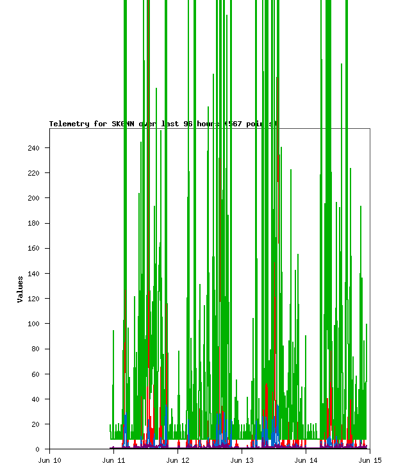
Task: Click the 100 tick label on y-axis
Action: [x=33, y=324]
